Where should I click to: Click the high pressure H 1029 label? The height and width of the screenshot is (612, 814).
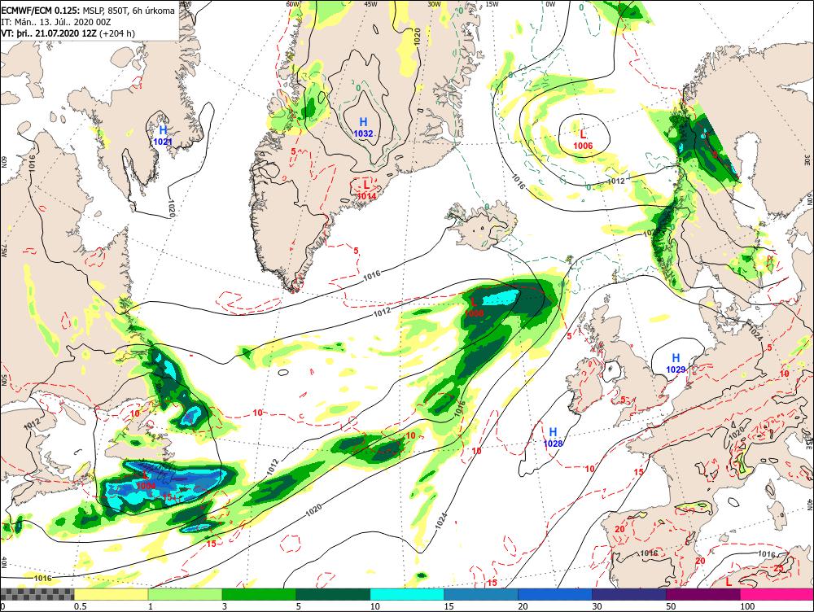pyautogui.click(x=676, y=363)
